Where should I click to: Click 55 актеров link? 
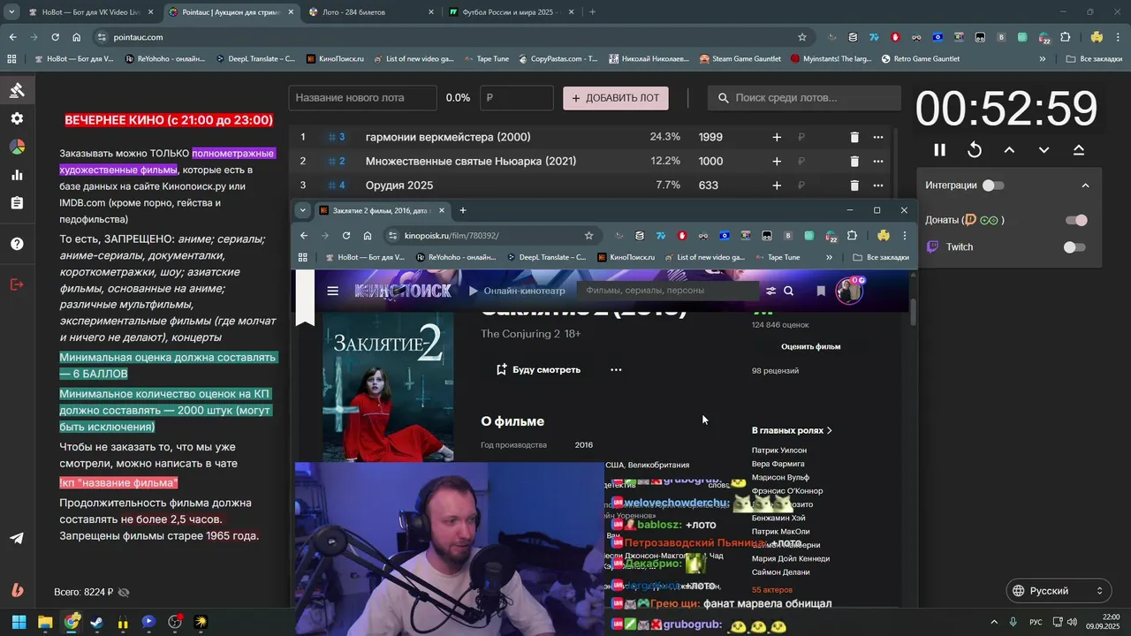click(x=772, y=589)
